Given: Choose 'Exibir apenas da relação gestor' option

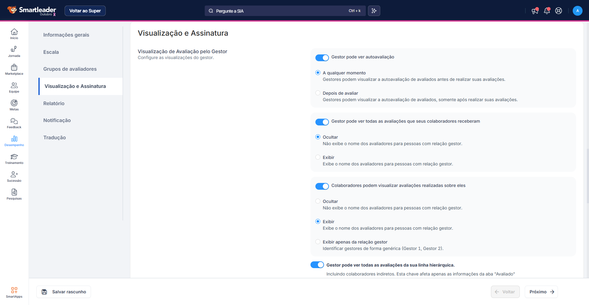Looking at the screenshot, I should (318, 242).
